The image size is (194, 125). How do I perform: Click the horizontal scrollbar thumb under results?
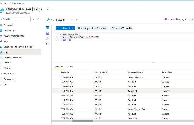(83, 121)
